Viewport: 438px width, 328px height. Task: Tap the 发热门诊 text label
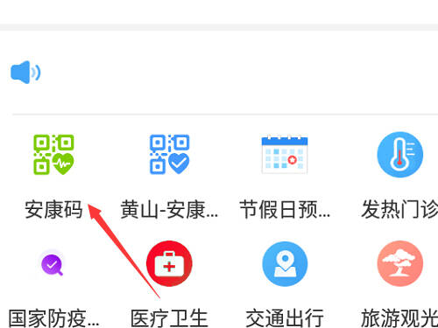pos(399,210)
